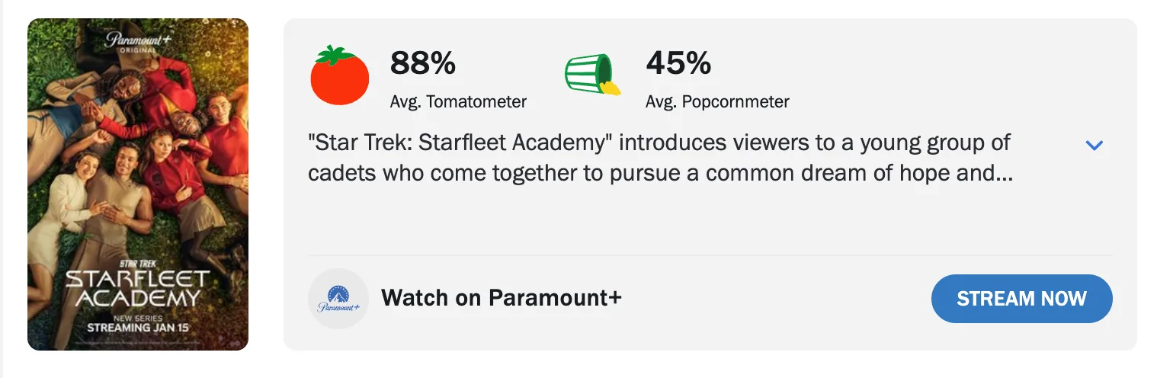This screenshot has height=378, width=1157.
Task: Click the Starfleet Academy title on the poster
Action: [x=138, y=288]
